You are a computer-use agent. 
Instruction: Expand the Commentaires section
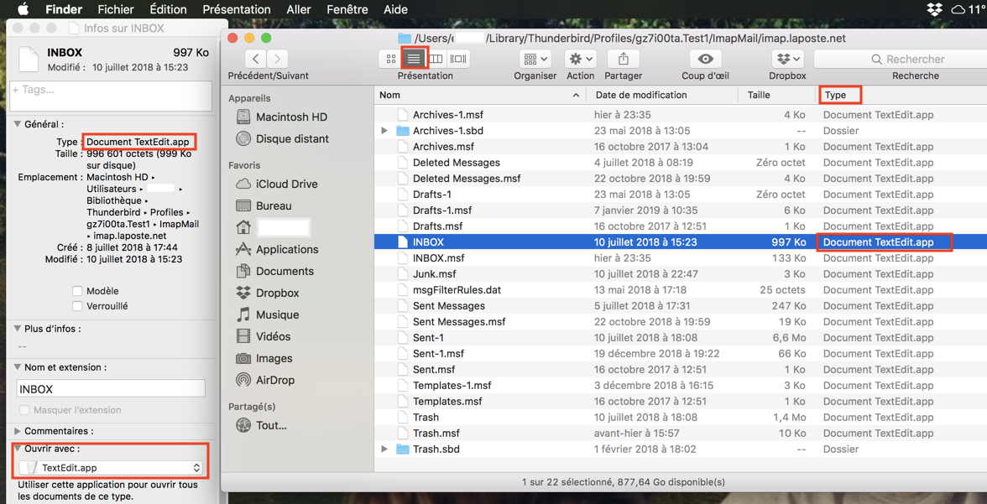pos(18,431)
